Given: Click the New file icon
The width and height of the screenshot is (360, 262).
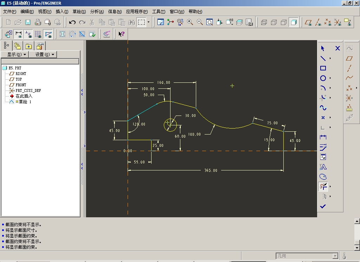Looking at the screenshot, I should pyautogui.click(x=8, y=22).
